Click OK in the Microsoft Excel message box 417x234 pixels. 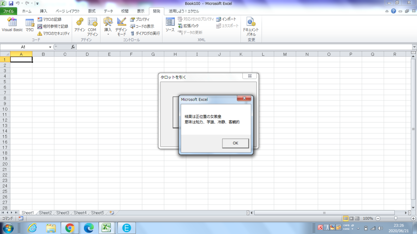[235, 143]
